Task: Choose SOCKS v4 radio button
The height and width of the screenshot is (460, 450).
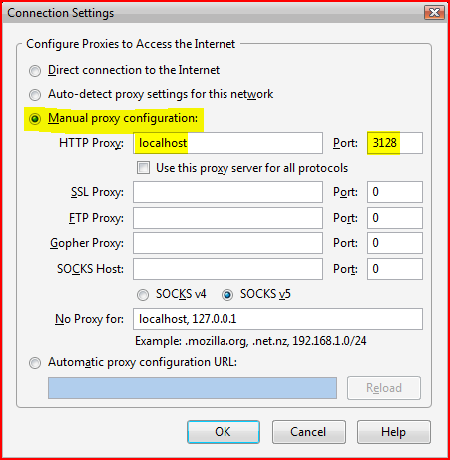Action: point(143,295)
